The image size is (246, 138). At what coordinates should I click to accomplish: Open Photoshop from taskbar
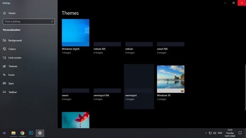[31, 133]
